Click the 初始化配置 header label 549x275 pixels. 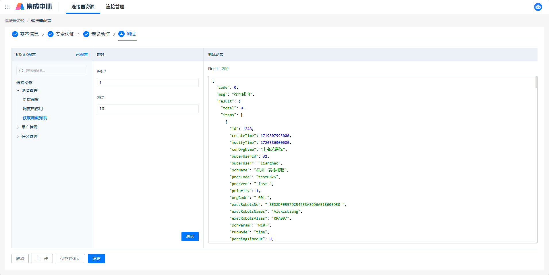coord(26,55)
